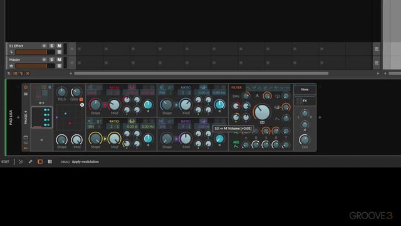Viewport: 401px width, 226px height.
Task: Select the modulator slot with four cyan connectors
Action: point(42,117)
